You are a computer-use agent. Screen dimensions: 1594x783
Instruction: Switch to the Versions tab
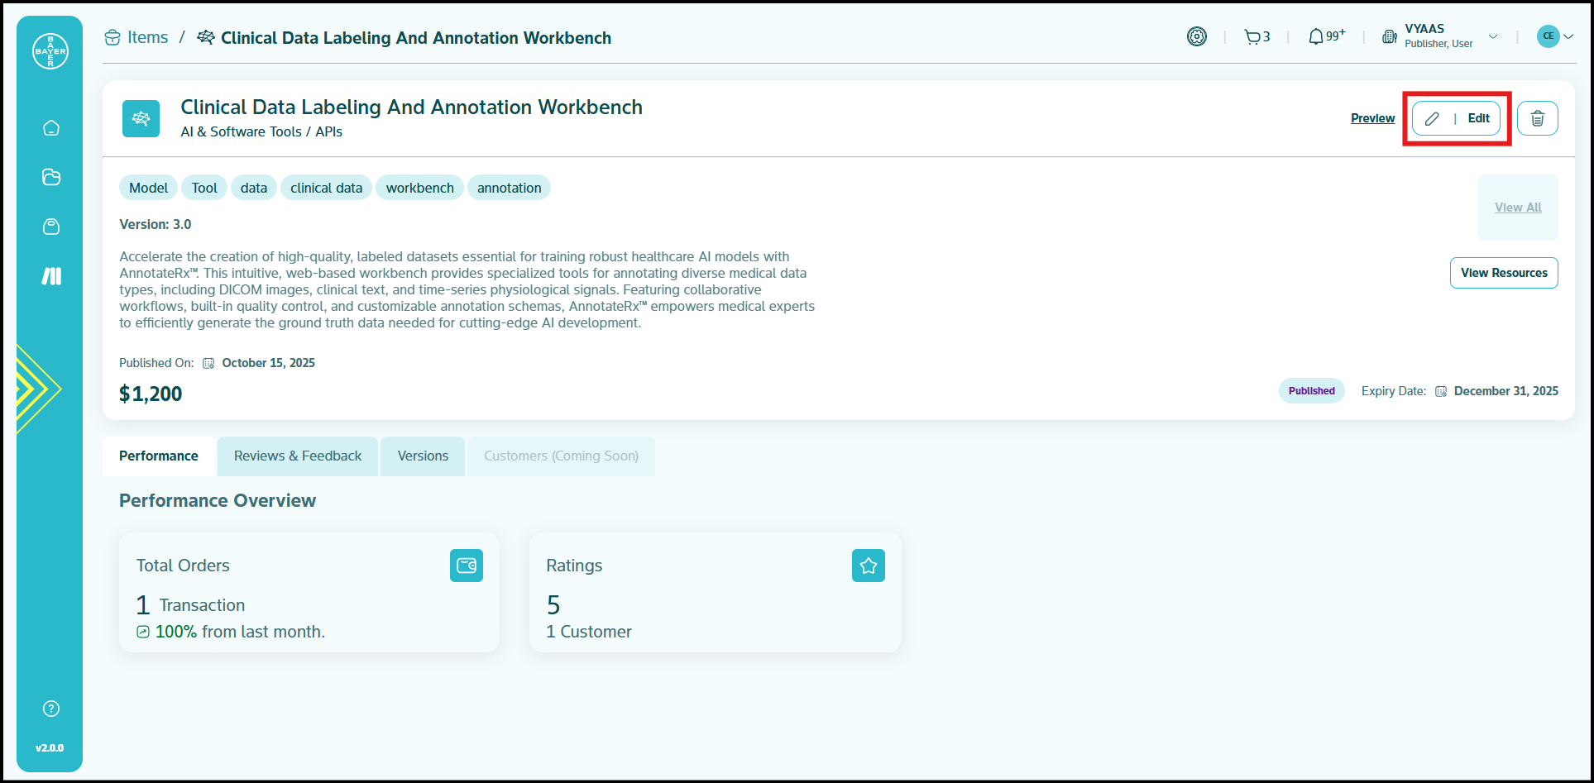coord(423,456)
